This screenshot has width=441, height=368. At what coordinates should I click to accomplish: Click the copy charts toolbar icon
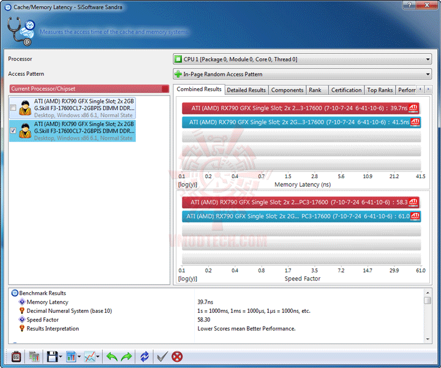34,356
